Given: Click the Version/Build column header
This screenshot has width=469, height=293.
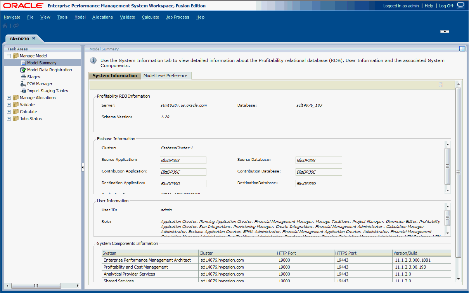Looking at the screenshot, I should click(422, 253).
